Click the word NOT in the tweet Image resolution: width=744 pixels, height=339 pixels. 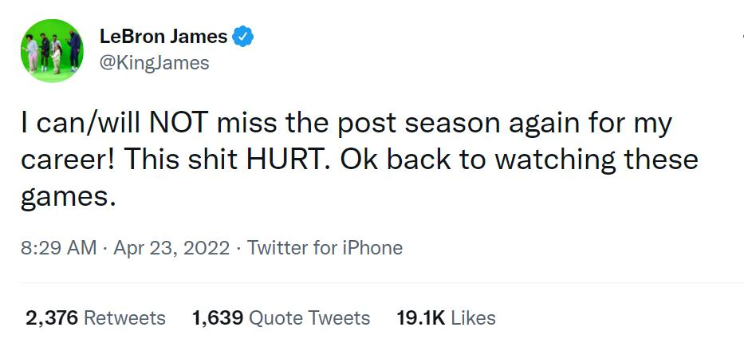(x=179, y=123)
